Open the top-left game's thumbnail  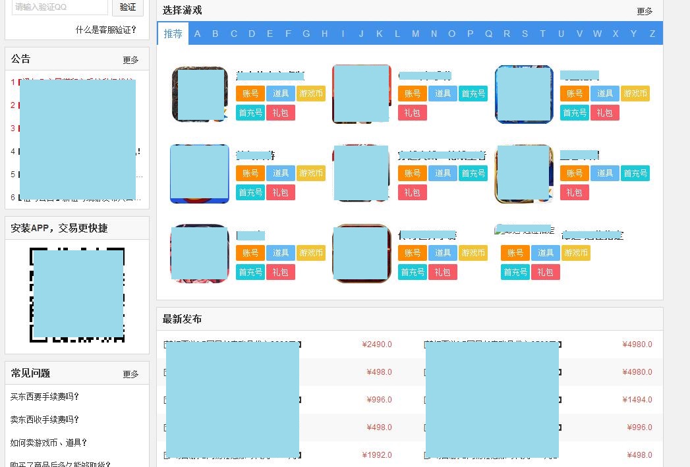point(199,94)
